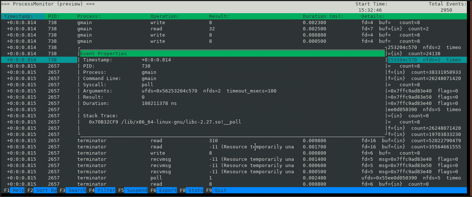Viewport: 472px width, 197px height.
Task: Select terminator recvmsg row lasting 0.000600
Action: (x=234, y=166)
